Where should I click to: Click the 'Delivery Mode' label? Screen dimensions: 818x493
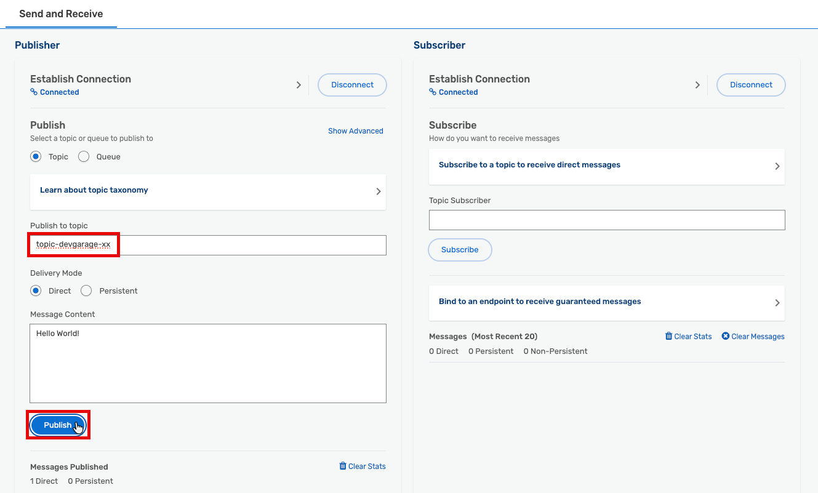pos(56,273)
